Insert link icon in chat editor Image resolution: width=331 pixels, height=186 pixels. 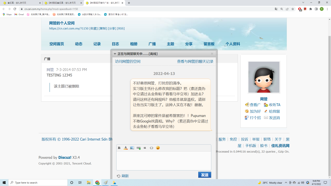[139, 148]
